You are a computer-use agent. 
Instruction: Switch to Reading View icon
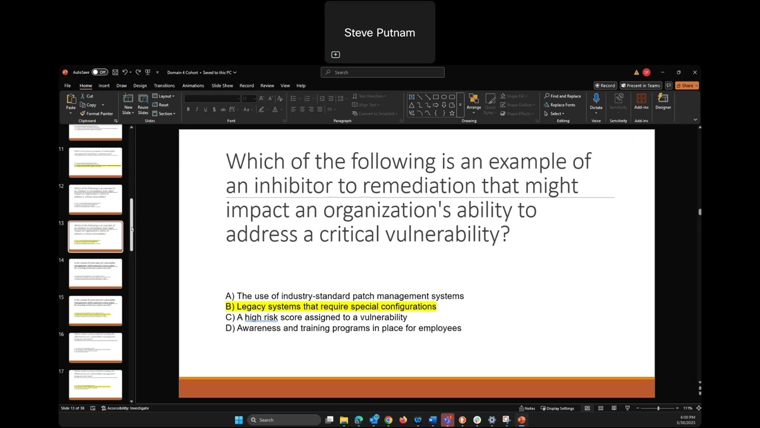[613, 408]
